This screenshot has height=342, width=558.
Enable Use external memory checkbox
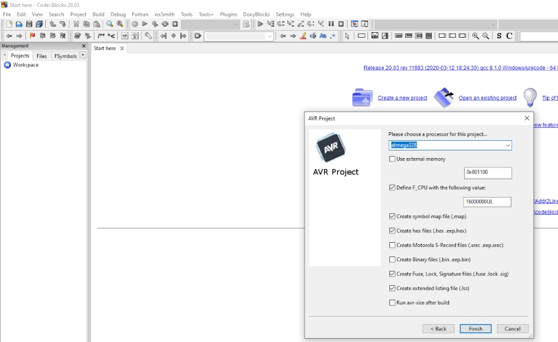(392, 159)
